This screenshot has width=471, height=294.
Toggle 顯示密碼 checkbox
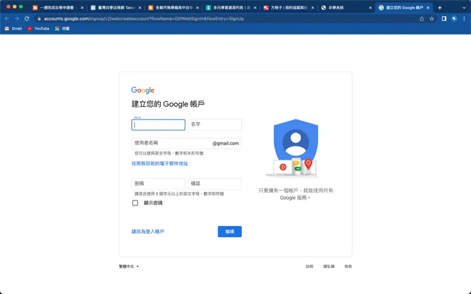(135, 203)
